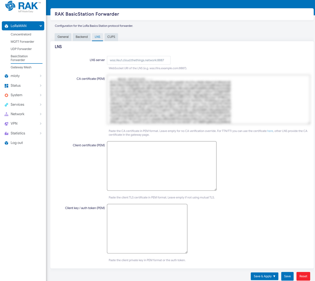
Task: Click the Client key / auth token textarea
Action: click(x=147, y=229)
